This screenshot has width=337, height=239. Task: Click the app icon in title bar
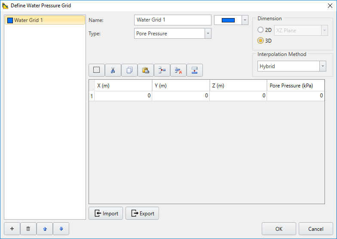[5, 6]
